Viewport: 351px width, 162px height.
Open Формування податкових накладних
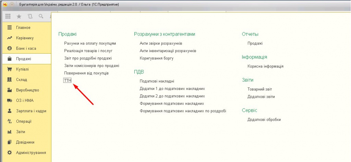(x=172, y=104)
